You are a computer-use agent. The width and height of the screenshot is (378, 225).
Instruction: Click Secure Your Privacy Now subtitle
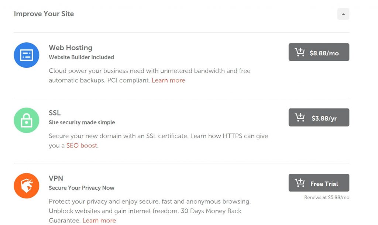82,188
